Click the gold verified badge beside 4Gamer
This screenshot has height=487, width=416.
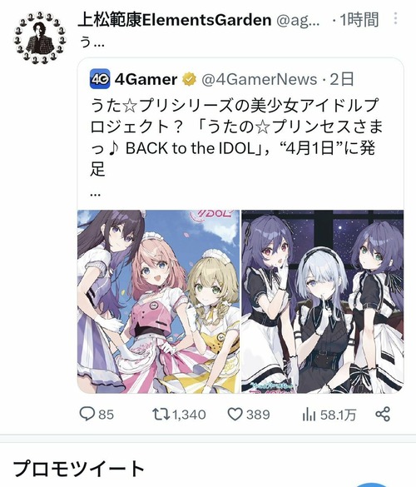[x=189, y=80]
